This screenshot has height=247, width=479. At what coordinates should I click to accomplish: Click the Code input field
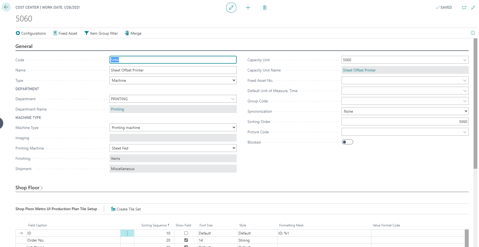point(173,60)
